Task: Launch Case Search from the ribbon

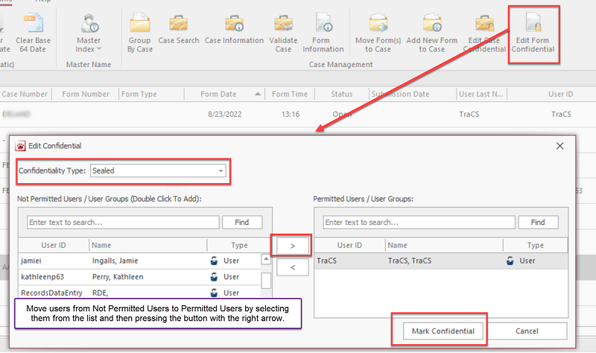Action: tap(178, 30)
